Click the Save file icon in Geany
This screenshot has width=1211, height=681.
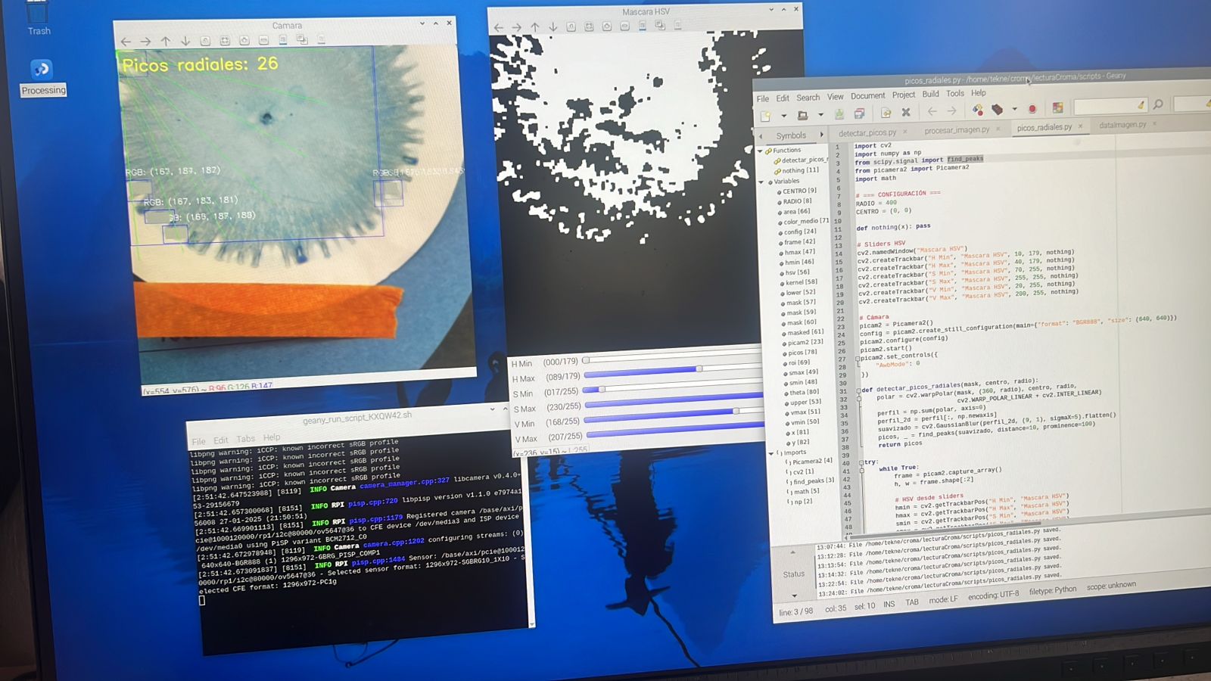click(x=839, y=114)
